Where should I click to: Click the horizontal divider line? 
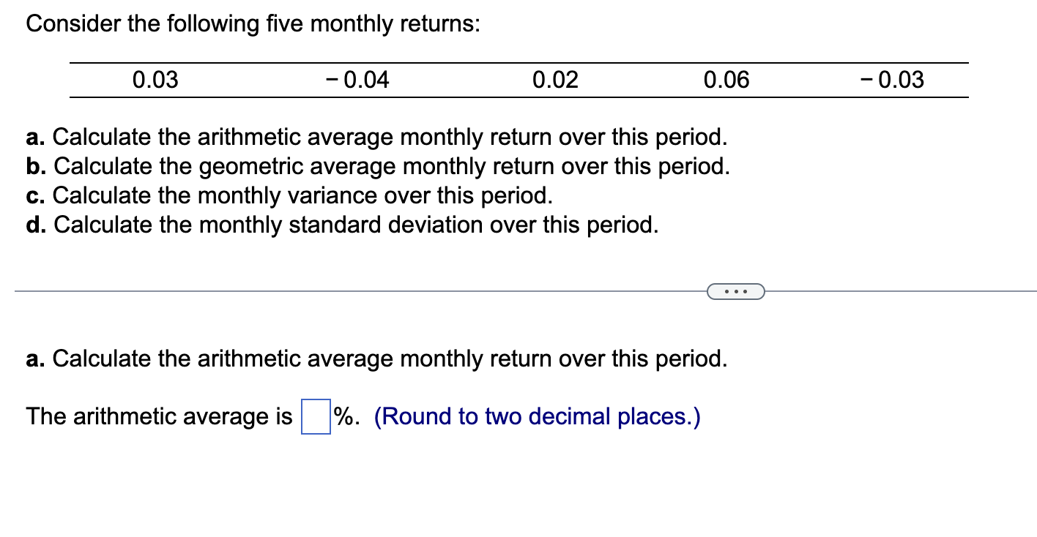(x=293, y=291)
